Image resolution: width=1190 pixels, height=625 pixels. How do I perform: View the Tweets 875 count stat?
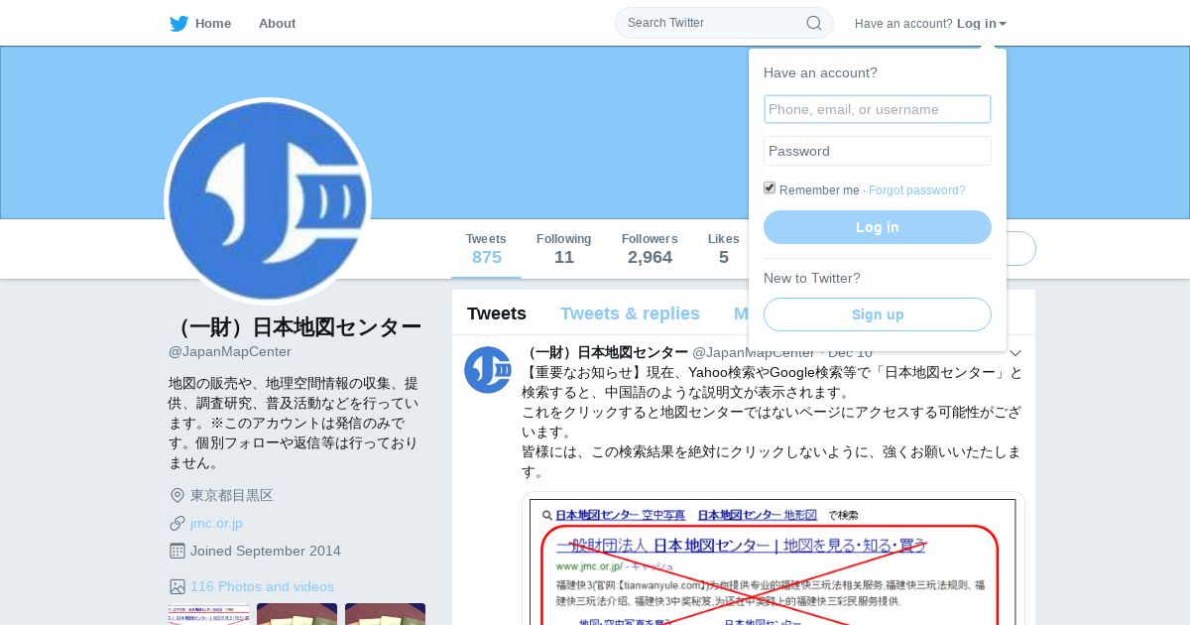[486, 249]
